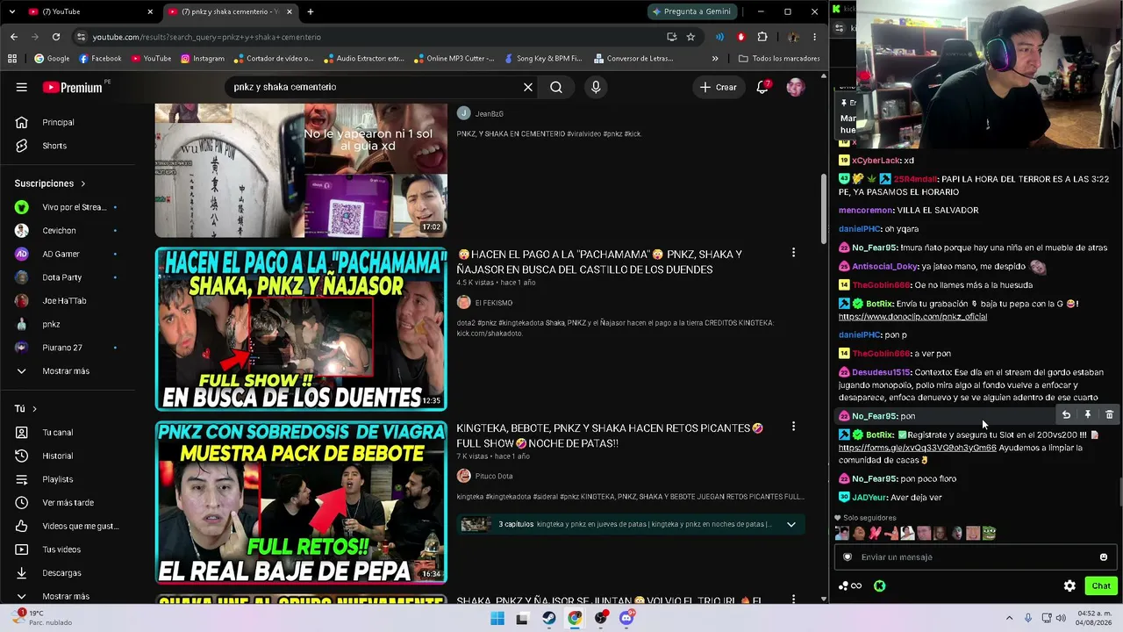Screen dimensions: 1123x632
Task: Open options menu for Pachamama video
Action: [x=793, y=253]
